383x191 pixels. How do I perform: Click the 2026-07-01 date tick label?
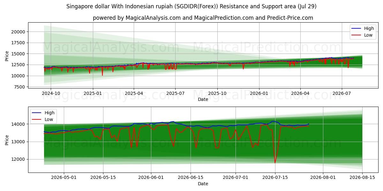coord(236,177)
